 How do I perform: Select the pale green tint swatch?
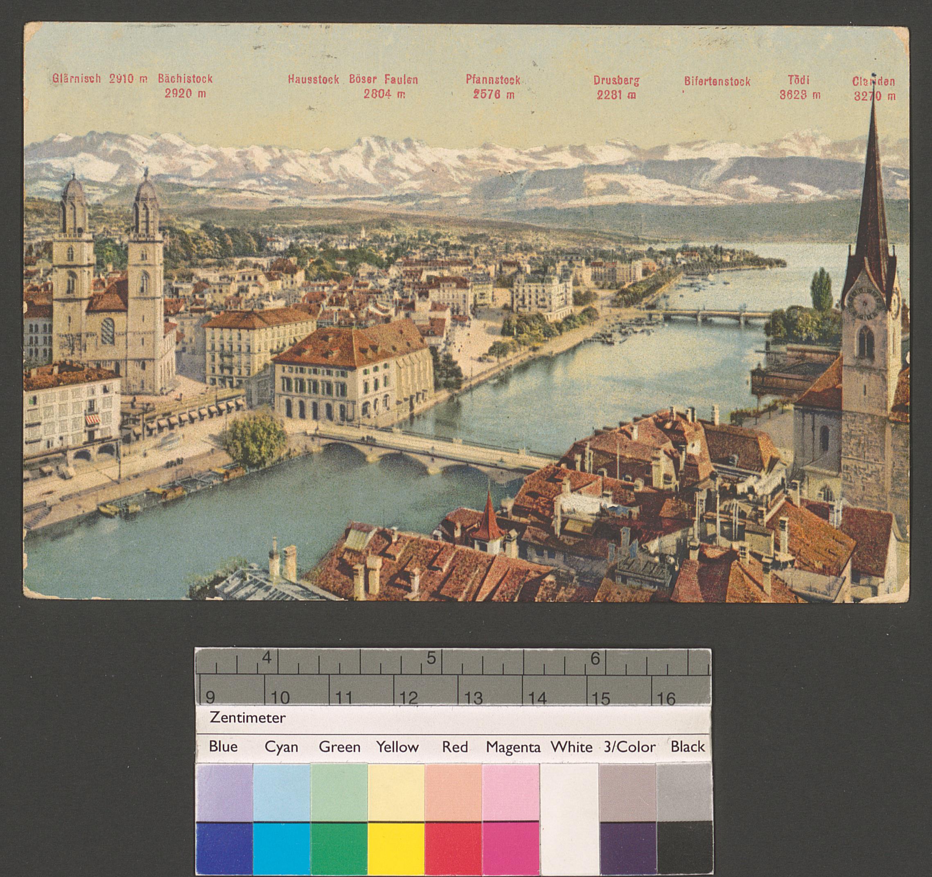click(x=339, y=792)
